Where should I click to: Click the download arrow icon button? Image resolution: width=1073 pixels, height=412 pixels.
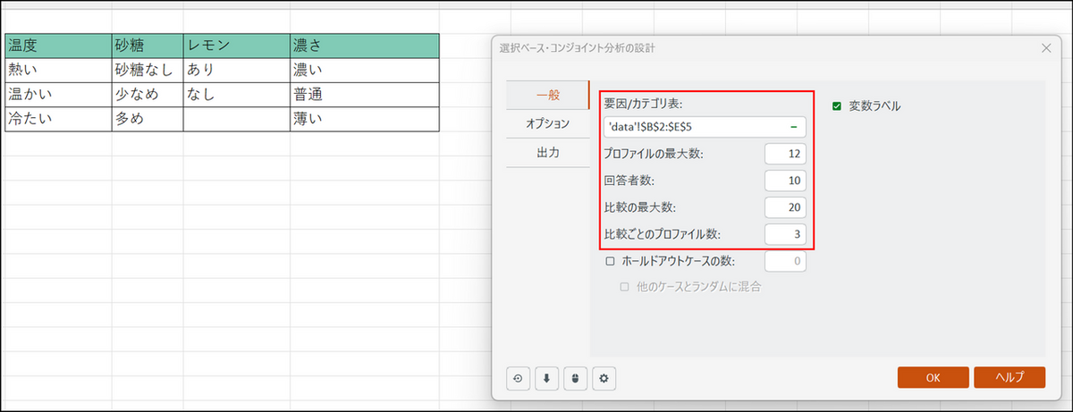tap(546, 379)
